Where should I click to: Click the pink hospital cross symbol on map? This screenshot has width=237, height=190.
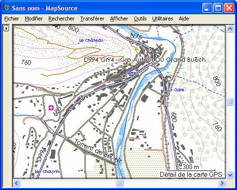pyautogui.click(x=51, y=108)
